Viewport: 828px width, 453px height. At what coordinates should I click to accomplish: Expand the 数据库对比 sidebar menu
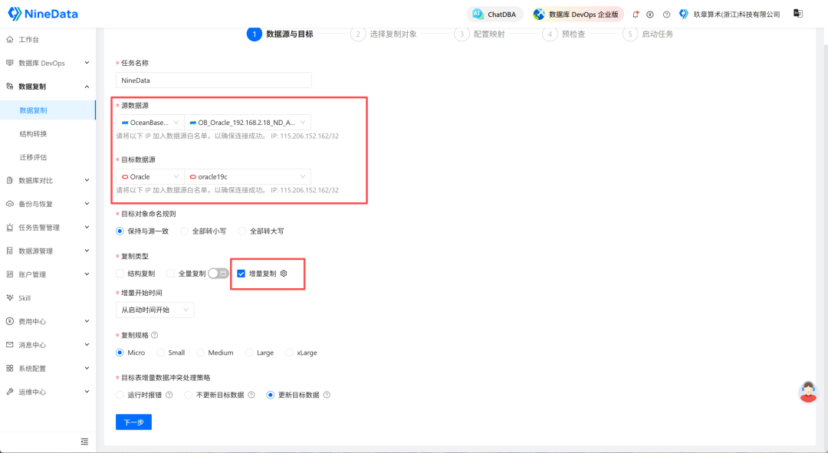[48, 181]
